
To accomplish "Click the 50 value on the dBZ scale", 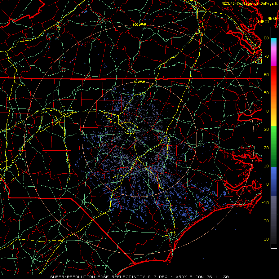I will tap(266, 93).
